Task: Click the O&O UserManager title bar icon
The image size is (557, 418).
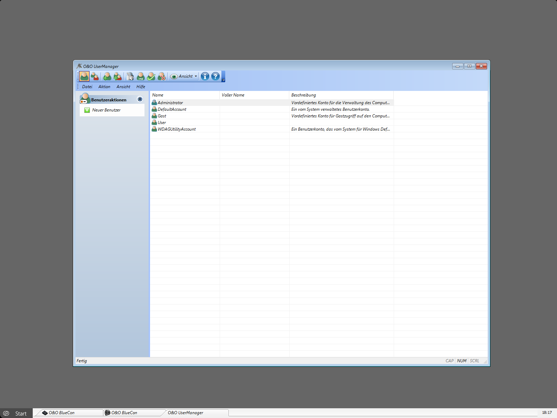Action: pyautogui.click(x=79, y=66)
